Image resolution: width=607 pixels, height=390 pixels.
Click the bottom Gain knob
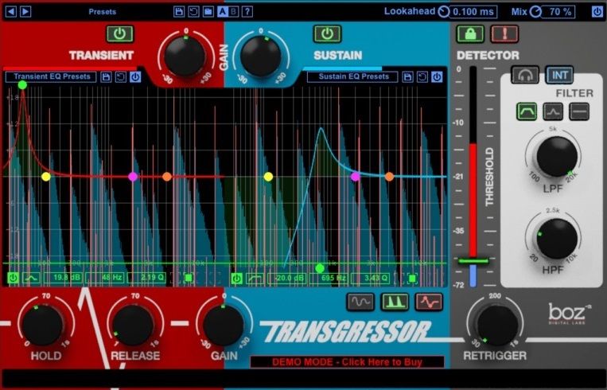(x=224, y=325)
